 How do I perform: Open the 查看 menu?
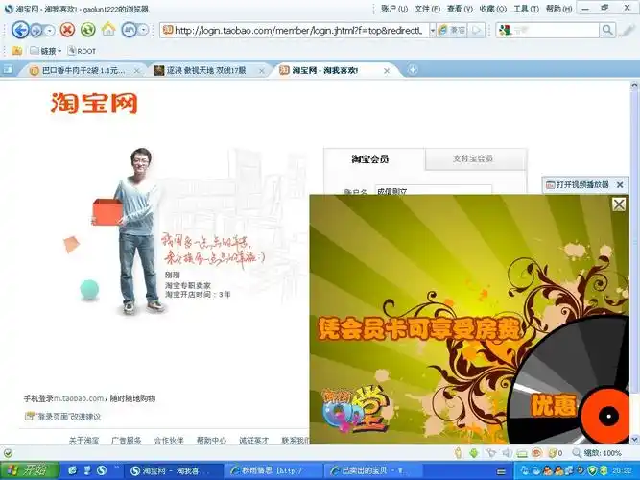coord(460,9)
